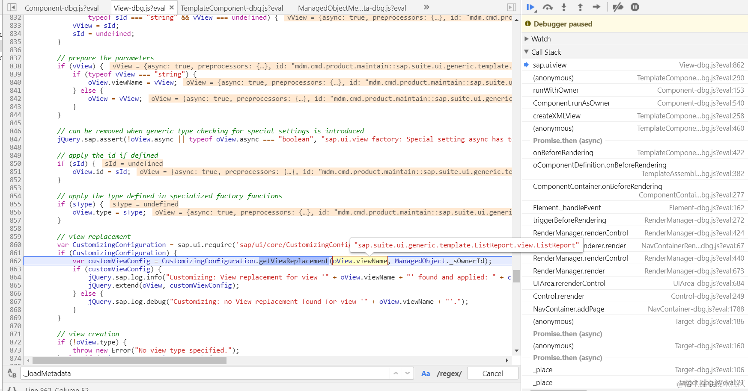Set a breakpoint on line number 850
Screen dimensions: 748x391
[x=15, y=164]
